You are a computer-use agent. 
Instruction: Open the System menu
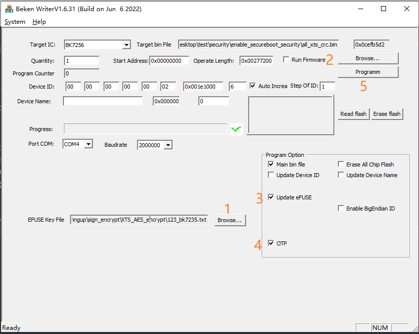click(x=15, y=22)
